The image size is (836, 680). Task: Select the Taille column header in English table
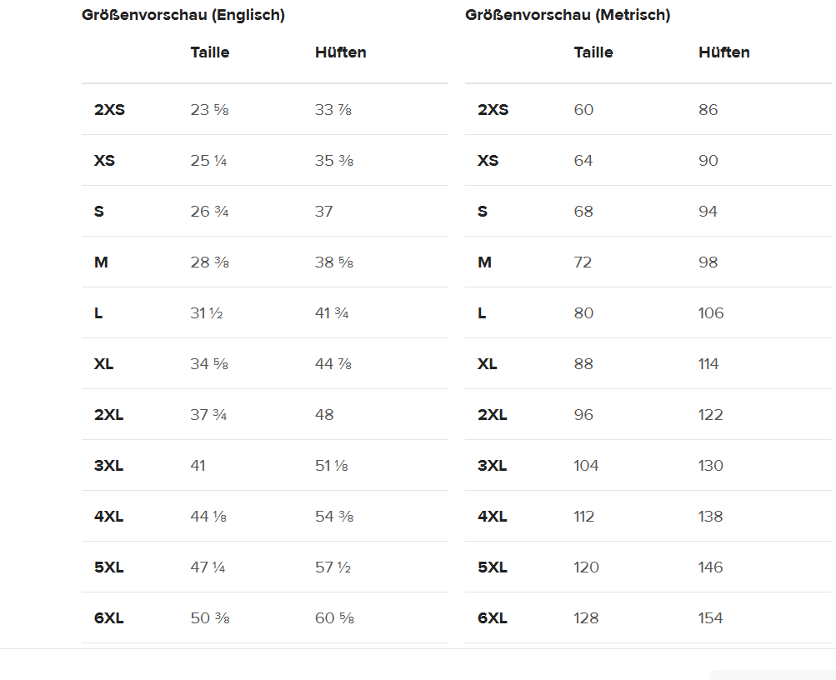210,52
